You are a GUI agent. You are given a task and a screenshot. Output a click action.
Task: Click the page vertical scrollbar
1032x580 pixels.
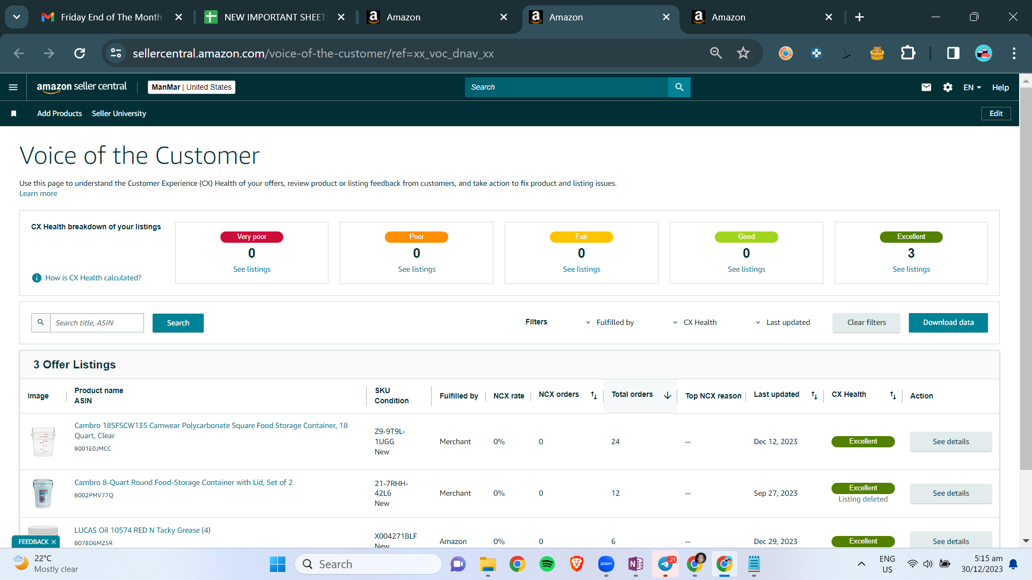click(1026, 279)
